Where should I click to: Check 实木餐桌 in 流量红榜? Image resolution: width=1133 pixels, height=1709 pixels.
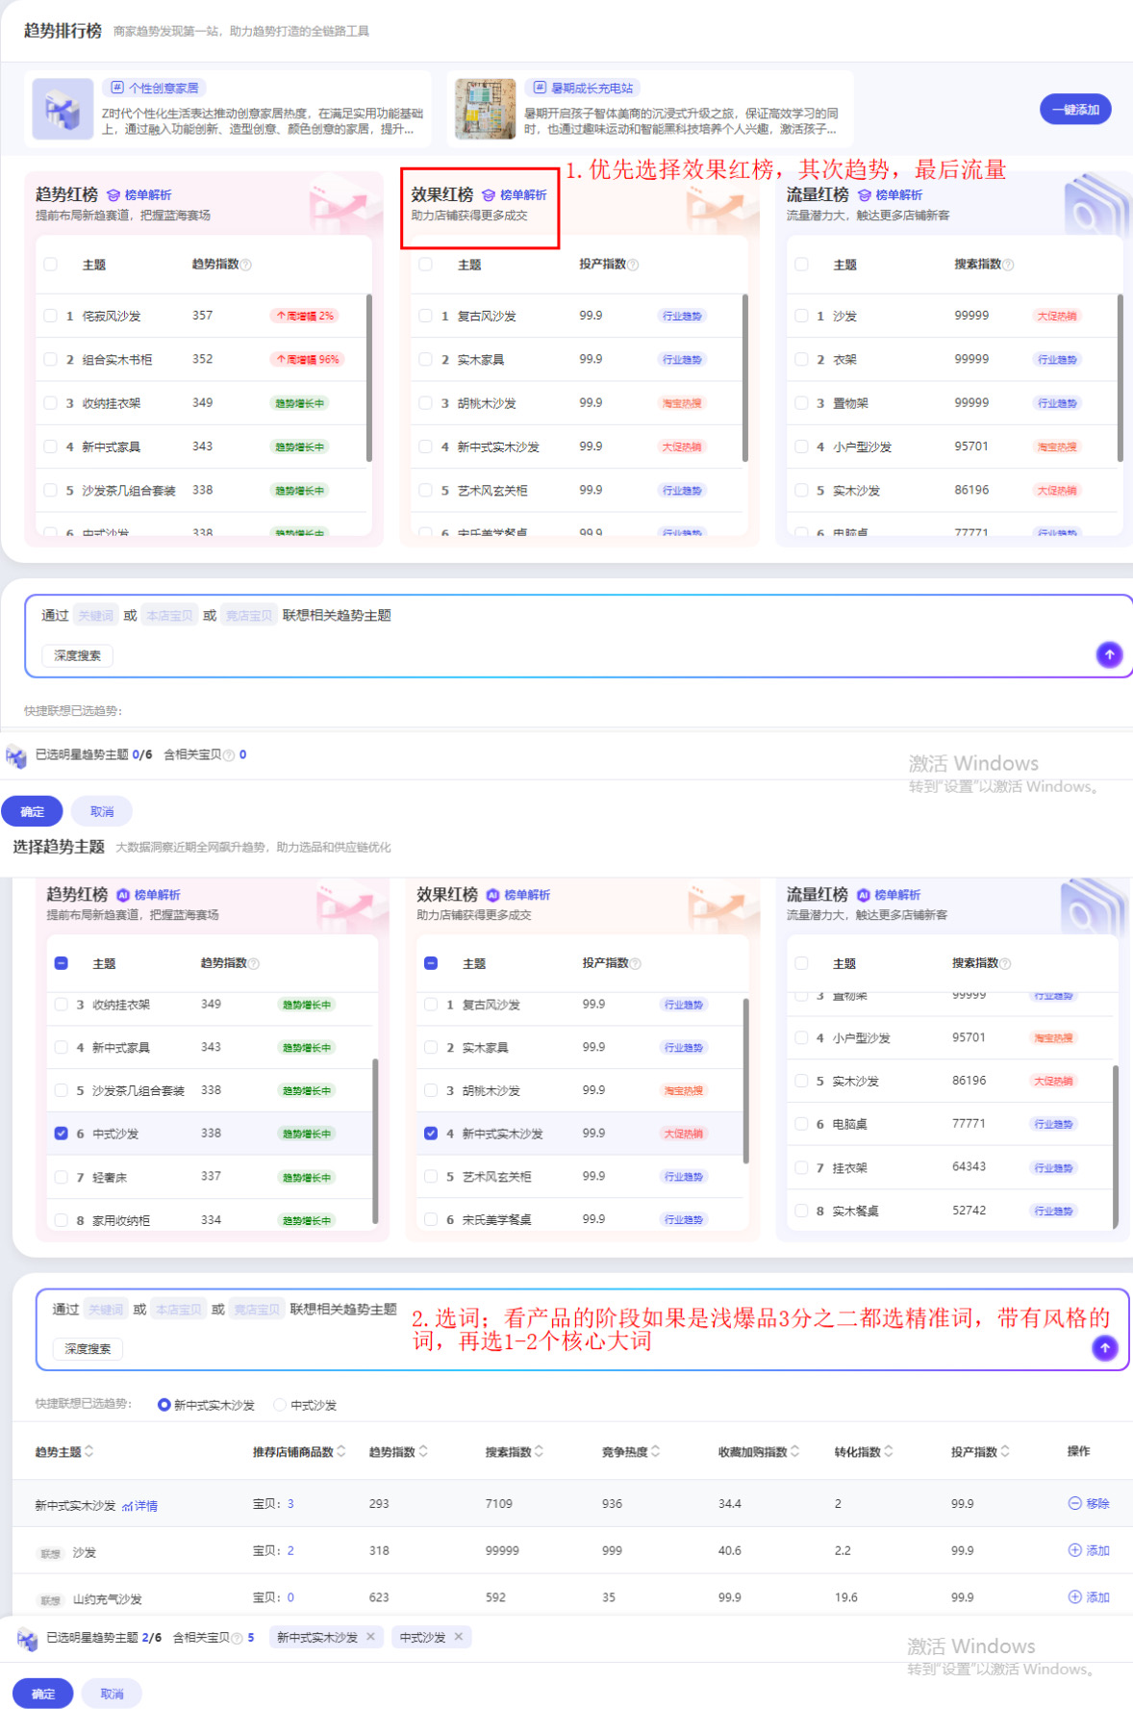[x=801, y=1211]
